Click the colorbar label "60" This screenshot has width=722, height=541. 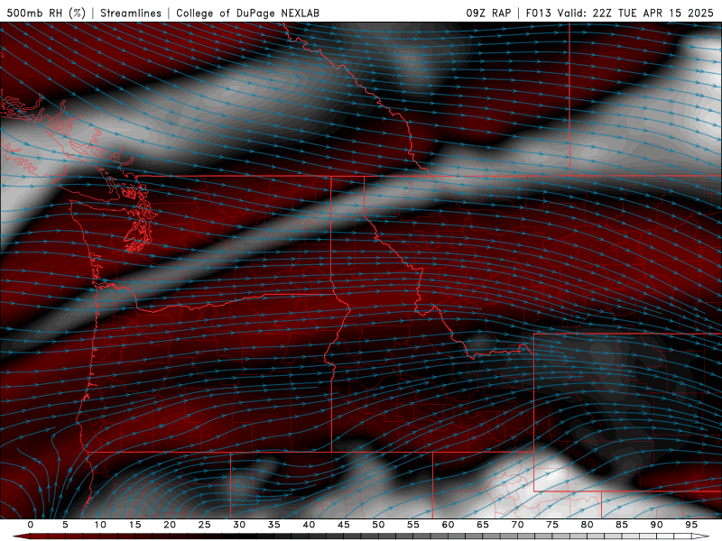pyautogui.click(x=448, y=525)
